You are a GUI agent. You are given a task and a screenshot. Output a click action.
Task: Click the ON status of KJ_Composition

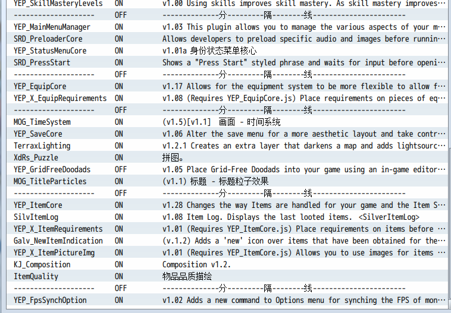[119, 264]
